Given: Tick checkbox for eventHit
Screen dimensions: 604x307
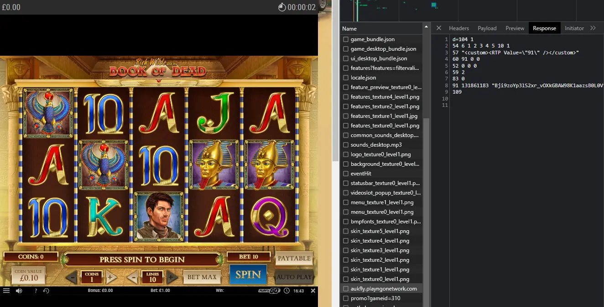Looking at the screenshot, I should (346, 174).
